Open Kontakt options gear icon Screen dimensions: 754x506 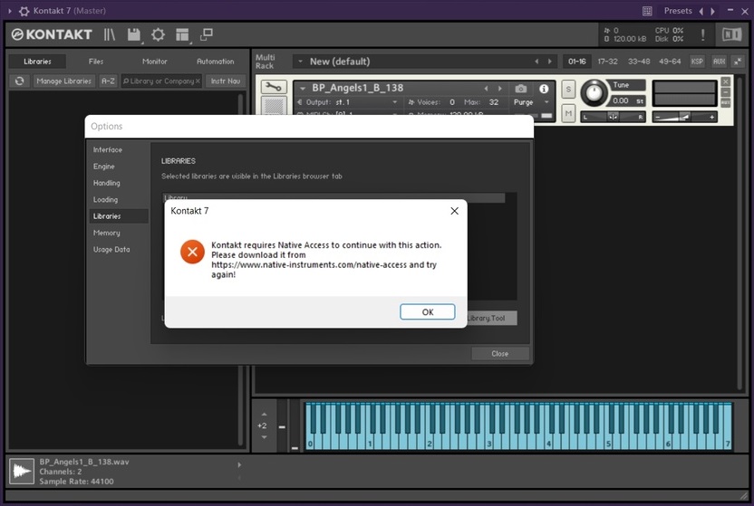tap(159, 34)
